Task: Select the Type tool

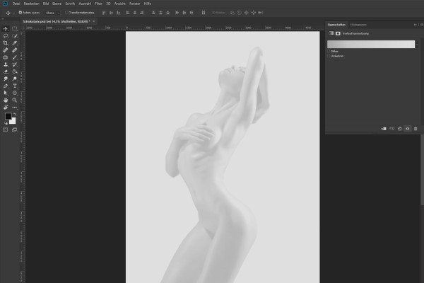Action: click(x=15, y=86)
